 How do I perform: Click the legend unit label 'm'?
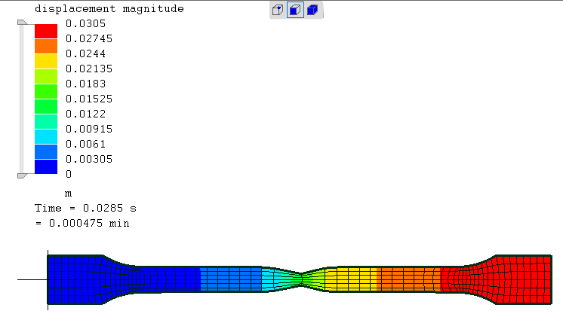(x=69, y=193)
